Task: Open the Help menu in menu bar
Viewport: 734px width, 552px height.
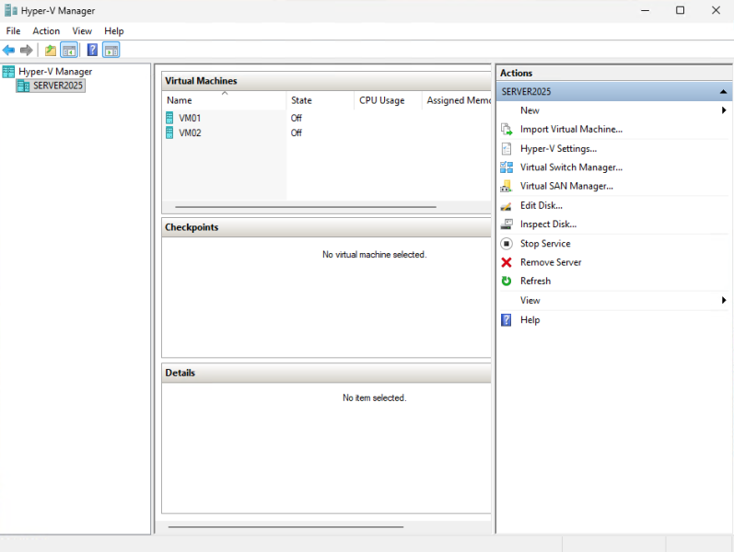Action: 114,31
